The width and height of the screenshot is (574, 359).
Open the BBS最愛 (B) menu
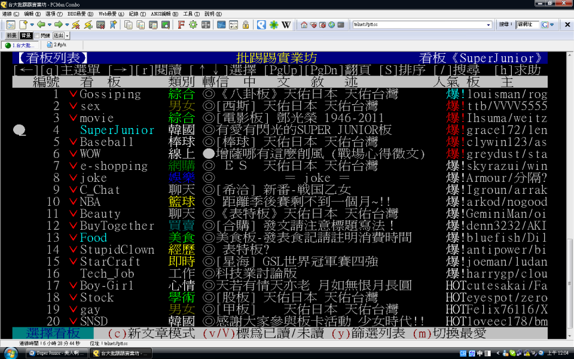80,14
